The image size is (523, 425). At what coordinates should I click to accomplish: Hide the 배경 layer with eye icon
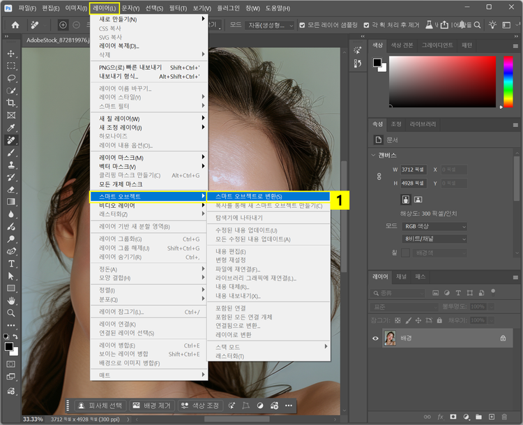click(377, 338)
